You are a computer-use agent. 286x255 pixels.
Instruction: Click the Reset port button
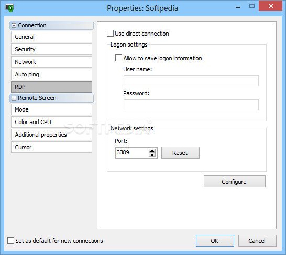point(180,153)
